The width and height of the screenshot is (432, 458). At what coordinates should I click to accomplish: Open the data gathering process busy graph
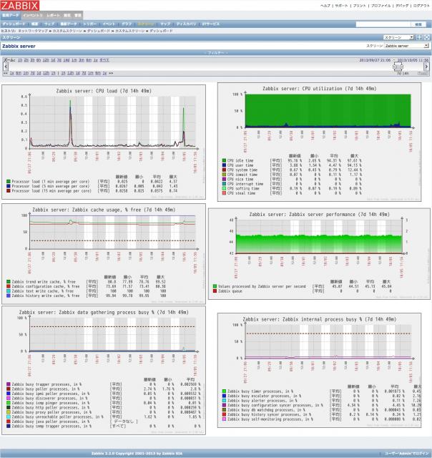(104, 371)
